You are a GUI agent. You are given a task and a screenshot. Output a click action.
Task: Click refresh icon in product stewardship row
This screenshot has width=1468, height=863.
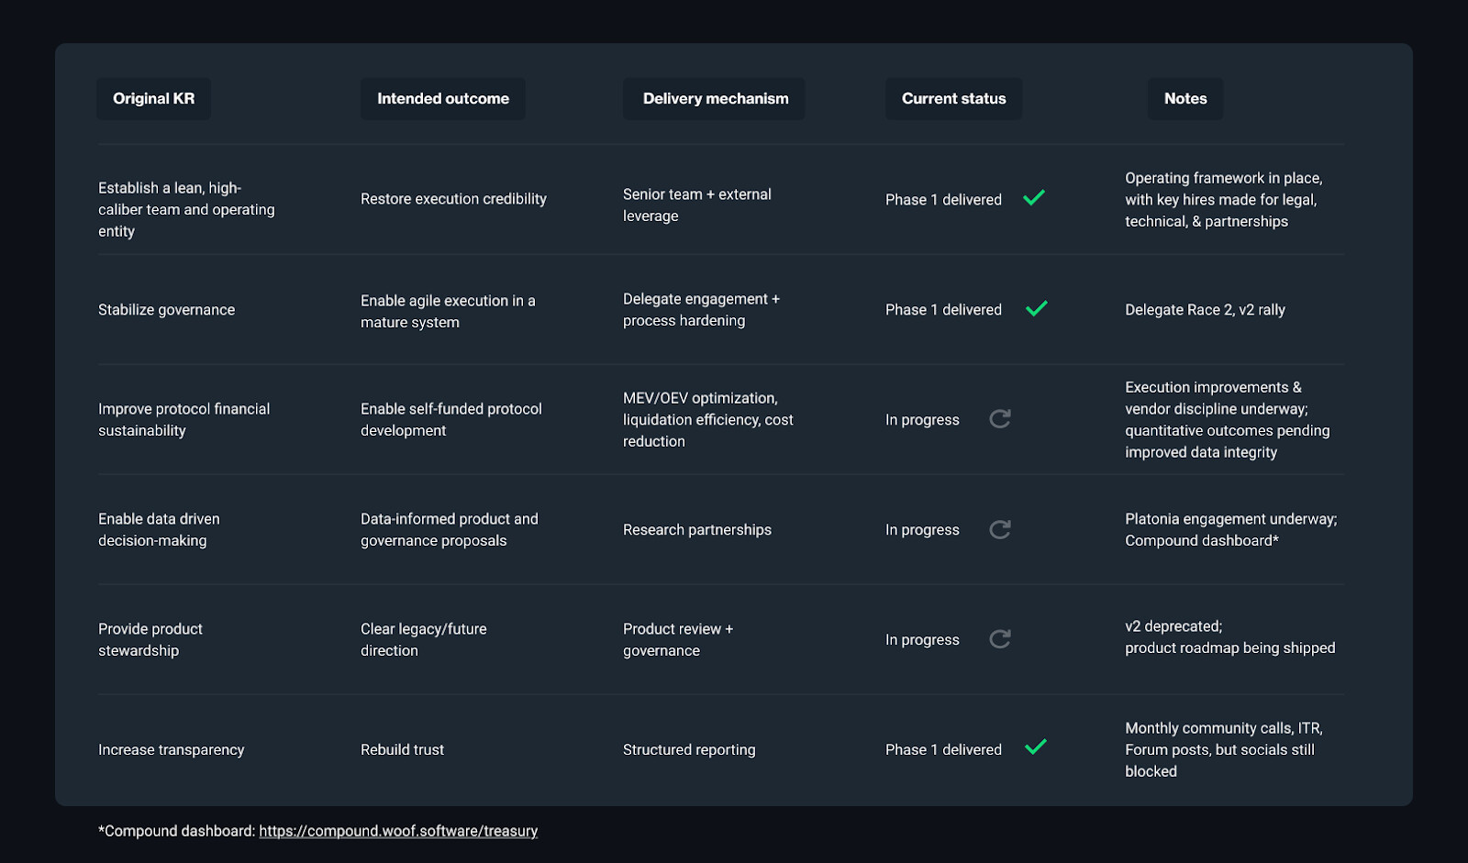1000,639
